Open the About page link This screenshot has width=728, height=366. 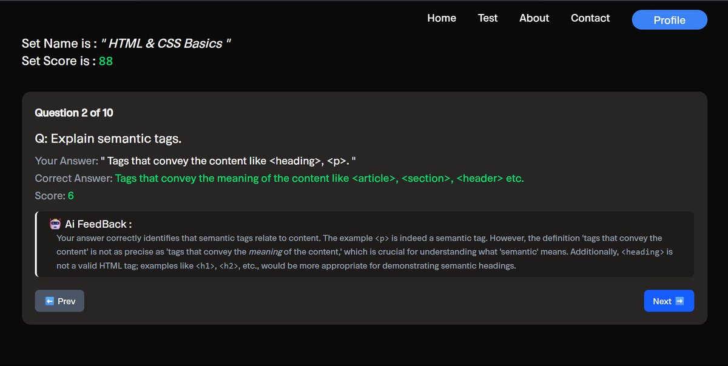534,18
